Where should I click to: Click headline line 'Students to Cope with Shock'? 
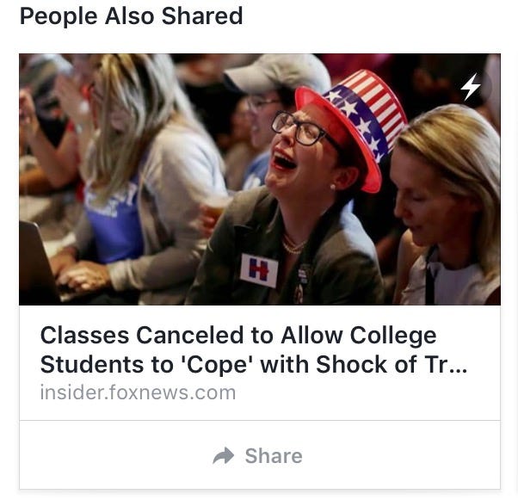click(228, 365)
